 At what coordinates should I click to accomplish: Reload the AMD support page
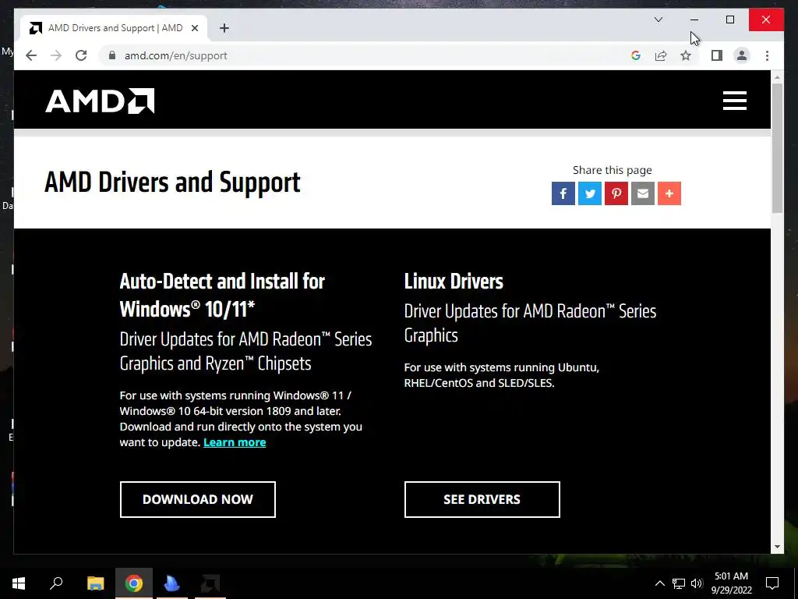(81, 55)
